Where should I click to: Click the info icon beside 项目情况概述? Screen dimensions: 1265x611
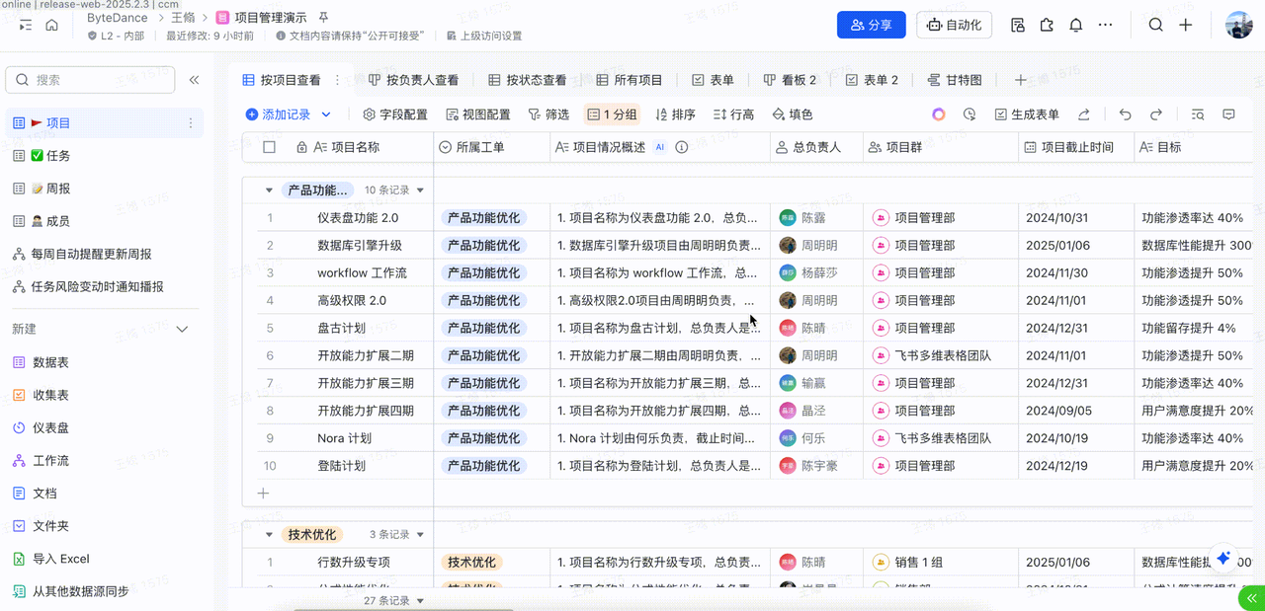point(682,147)
